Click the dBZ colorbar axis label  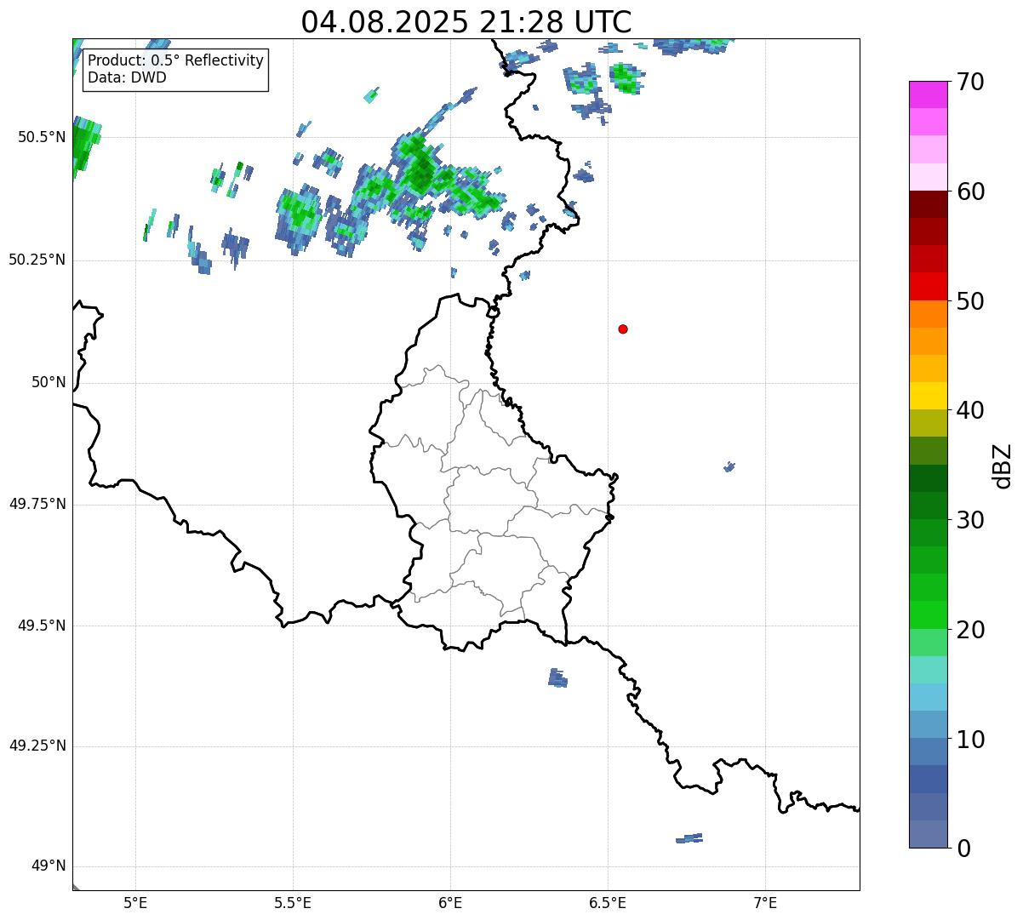[x=1003, y=466]
